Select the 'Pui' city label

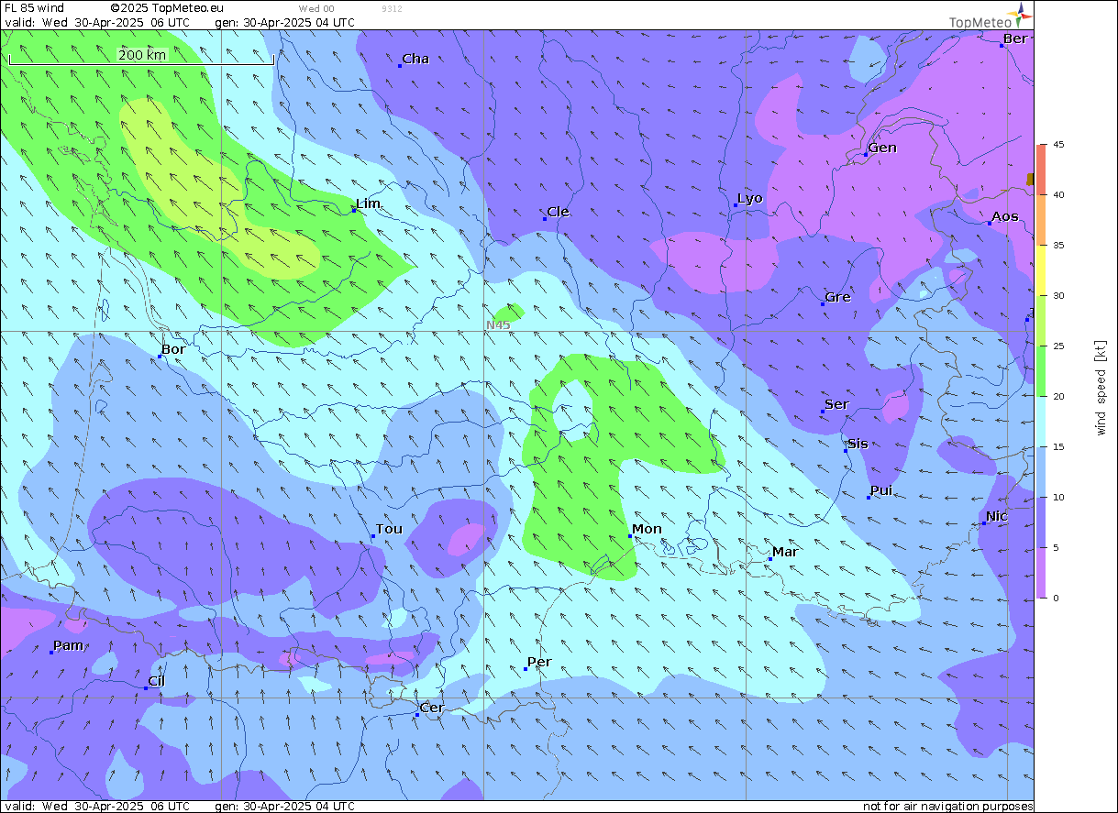(881, 490)
